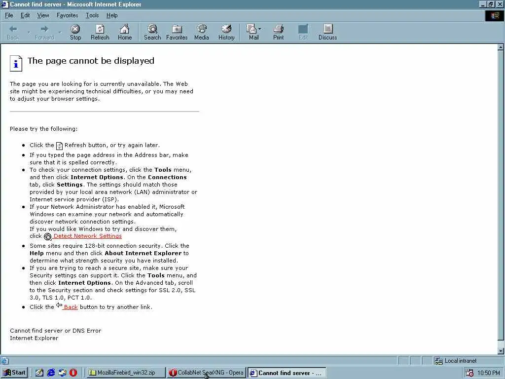Open the Favorites menu
Screen dimensions: 505x379
point(67,15)
